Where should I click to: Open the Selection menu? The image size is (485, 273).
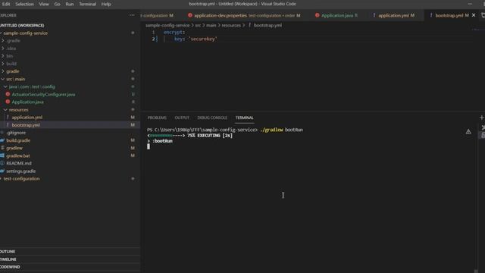point(24,4)
